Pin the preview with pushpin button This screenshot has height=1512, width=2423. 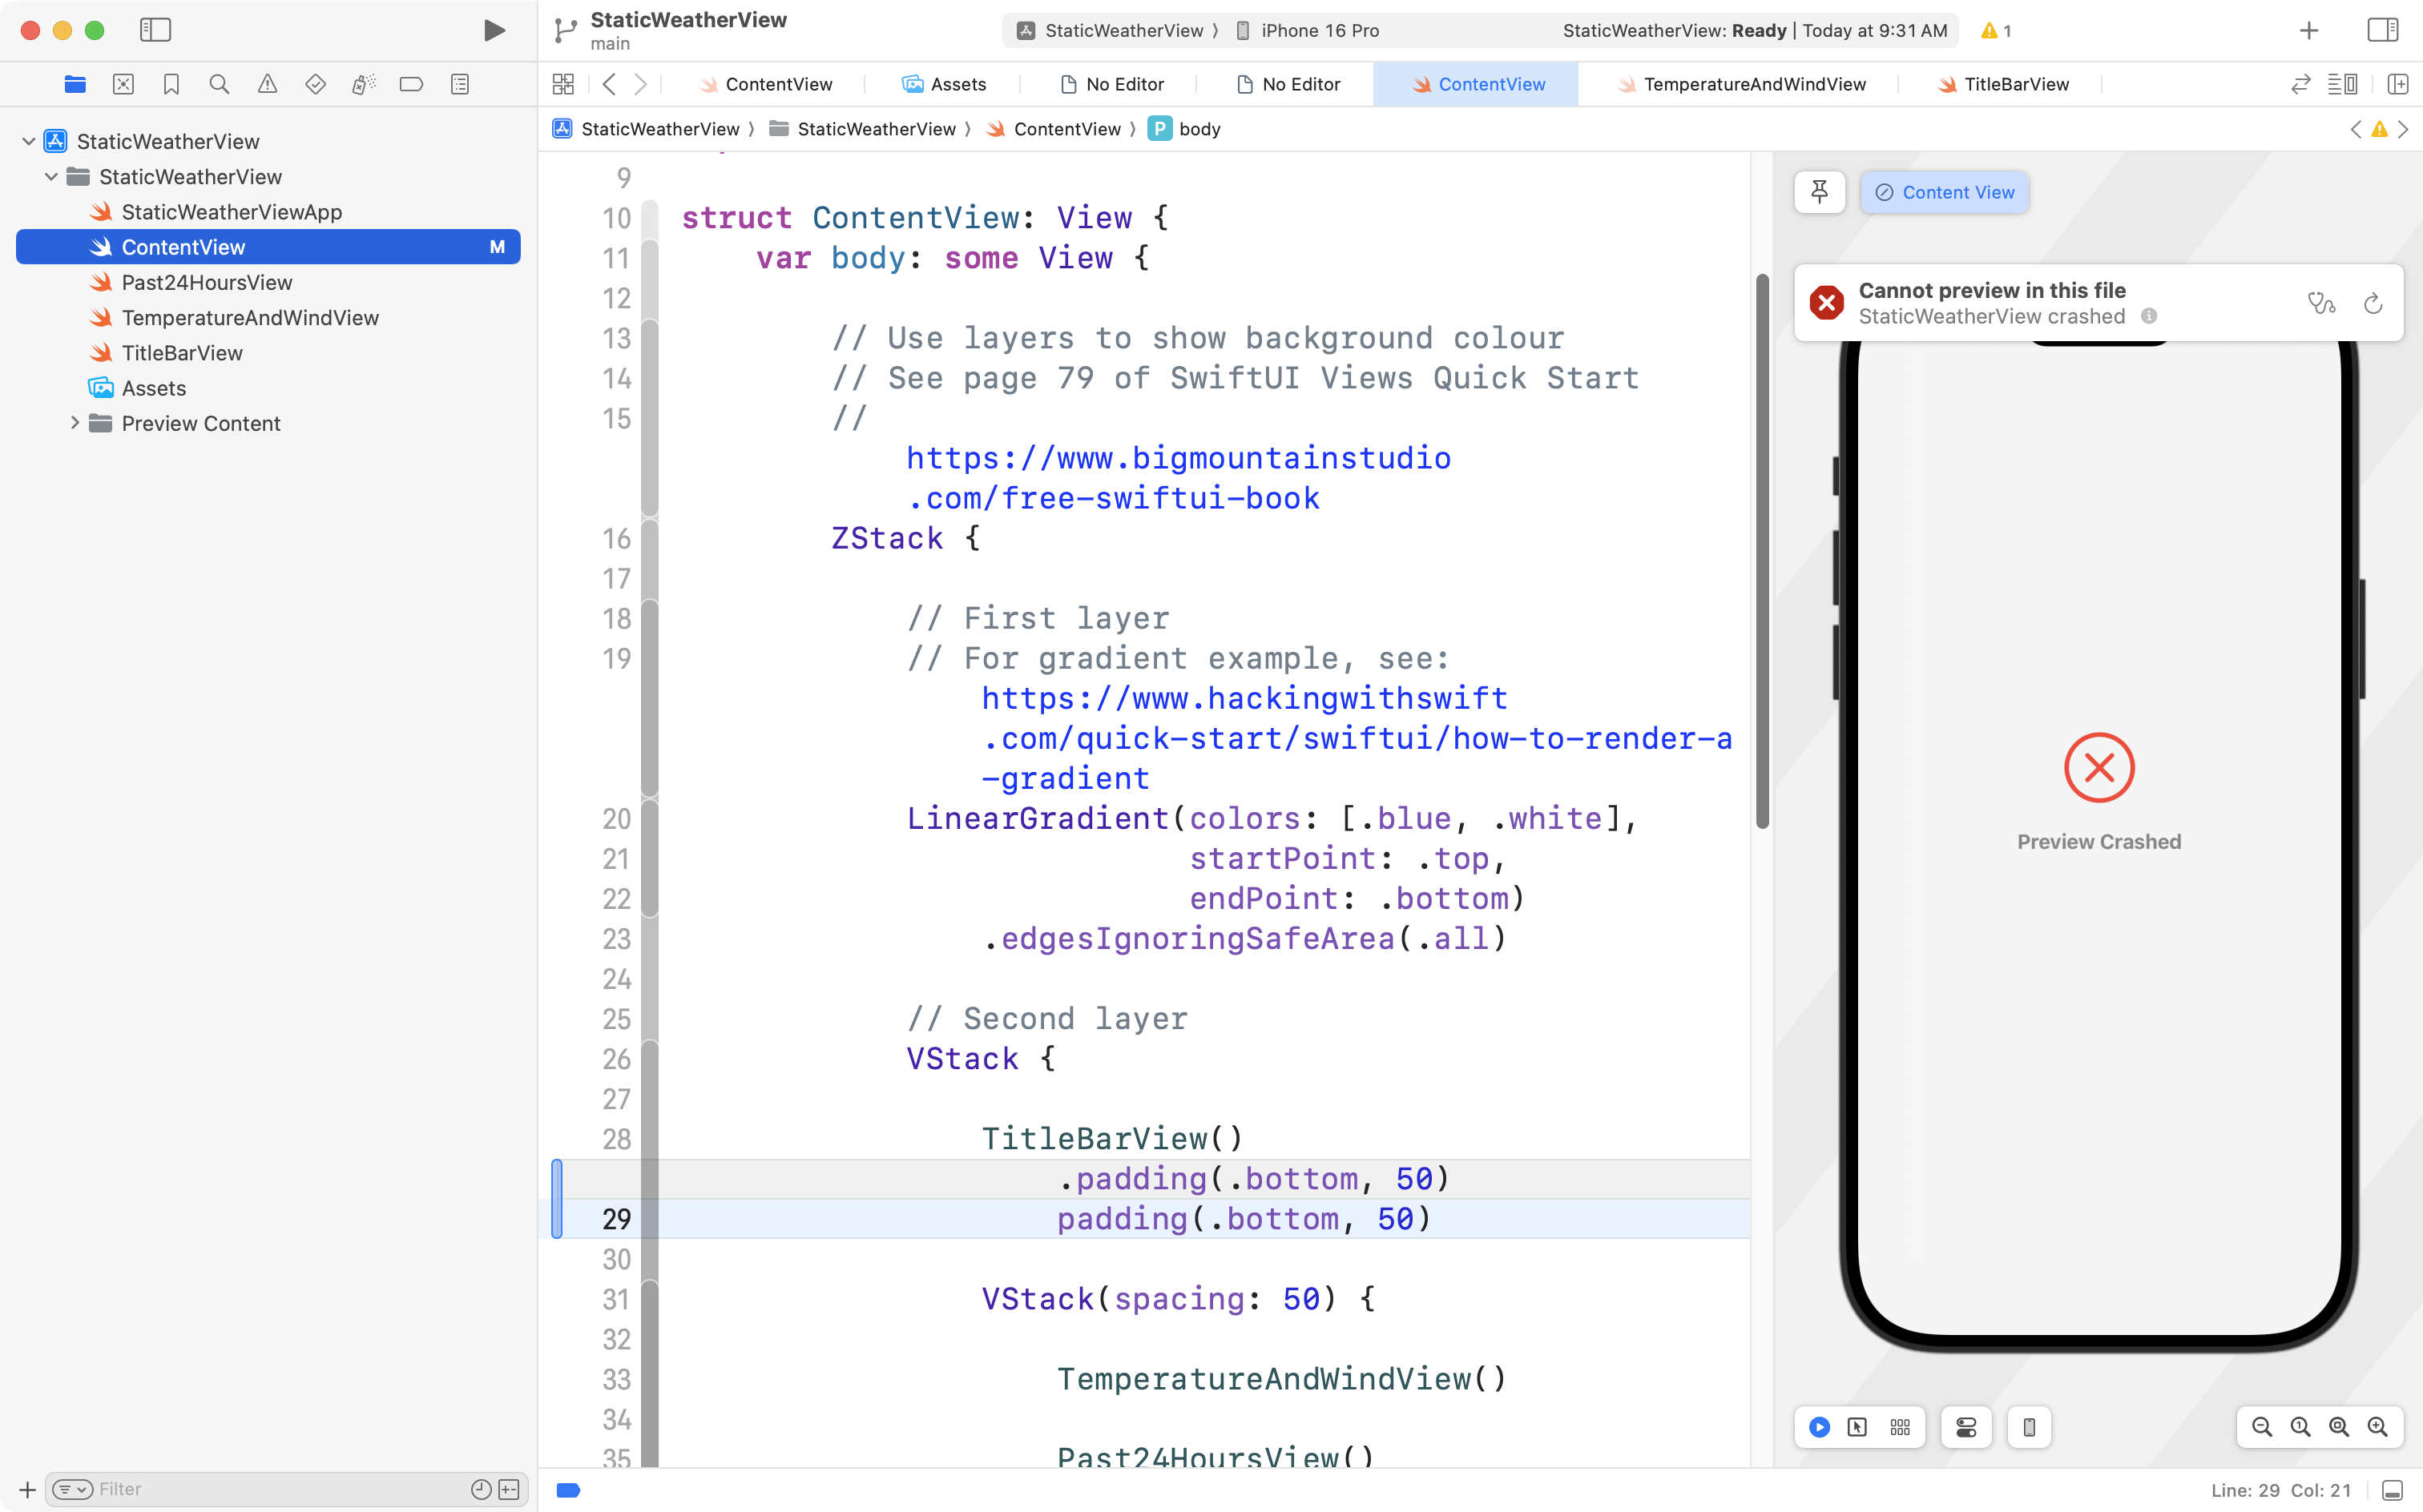(x=1820, y=192)
